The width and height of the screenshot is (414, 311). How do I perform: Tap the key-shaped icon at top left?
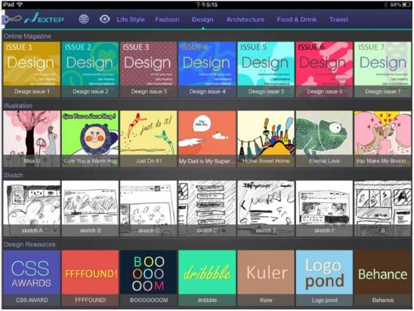(x=12, y=20)
